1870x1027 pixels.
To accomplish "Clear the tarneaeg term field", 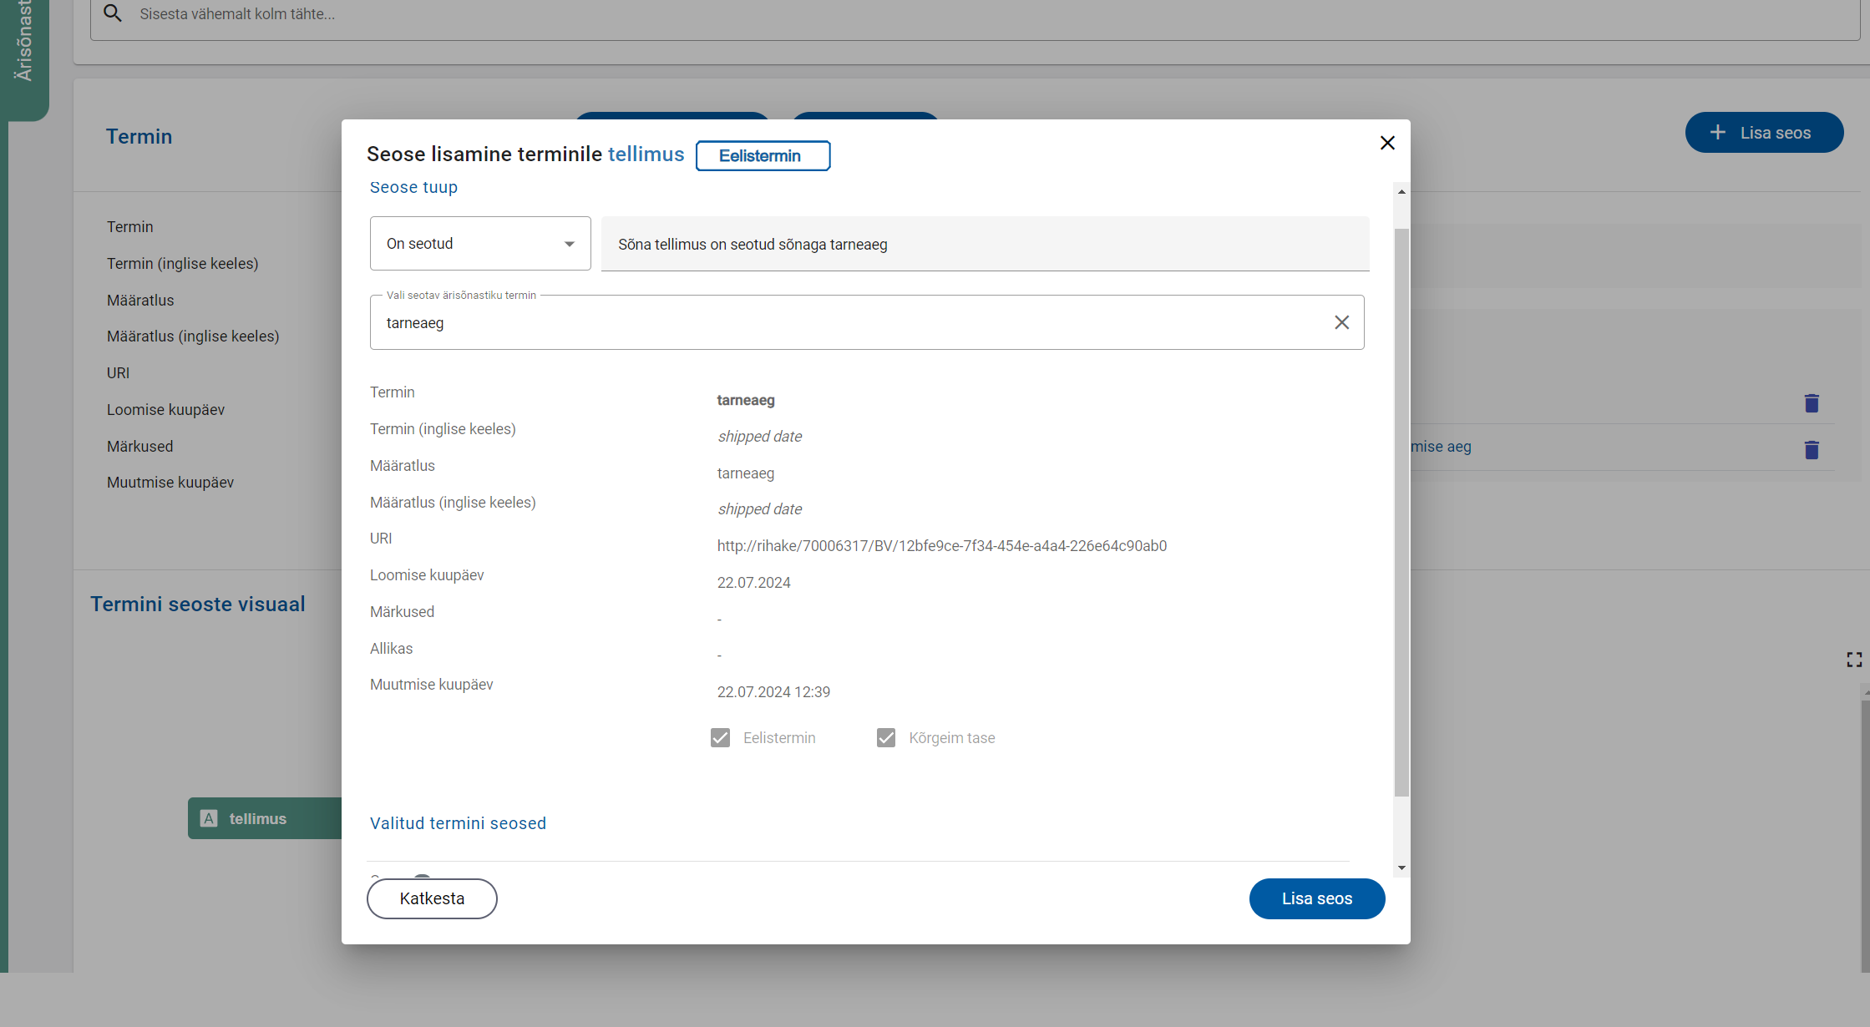I will 1341,322.
